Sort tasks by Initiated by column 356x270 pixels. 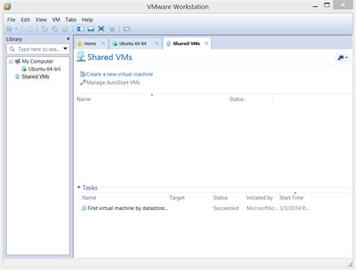(x=259, y=198)
